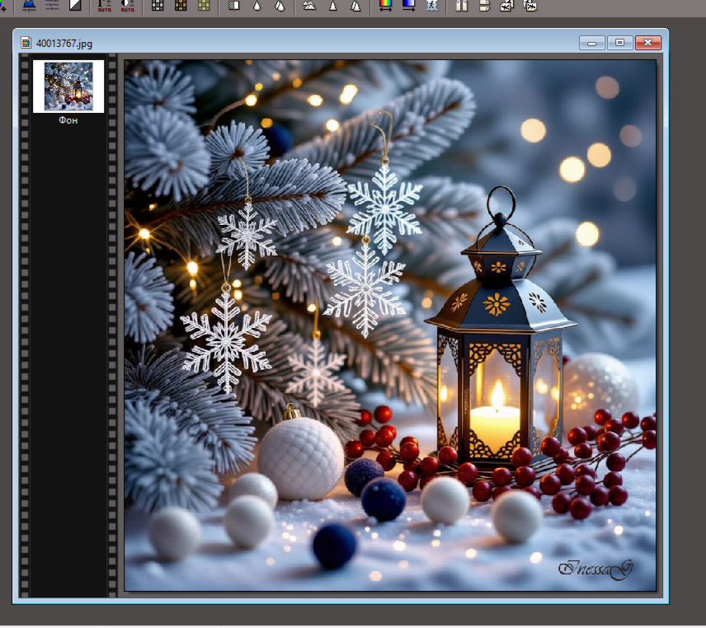Apply Soften using the single-drop icon
Viewport: 706px width, 628px height.
coord(257,5)
